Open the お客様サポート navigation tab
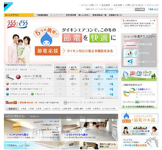 [115, 15]
